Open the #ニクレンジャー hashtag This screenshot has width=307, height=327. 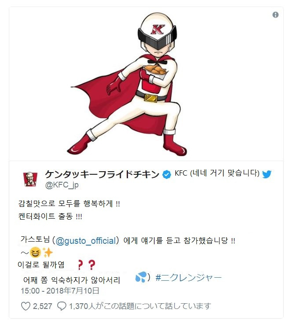point(188,278)
